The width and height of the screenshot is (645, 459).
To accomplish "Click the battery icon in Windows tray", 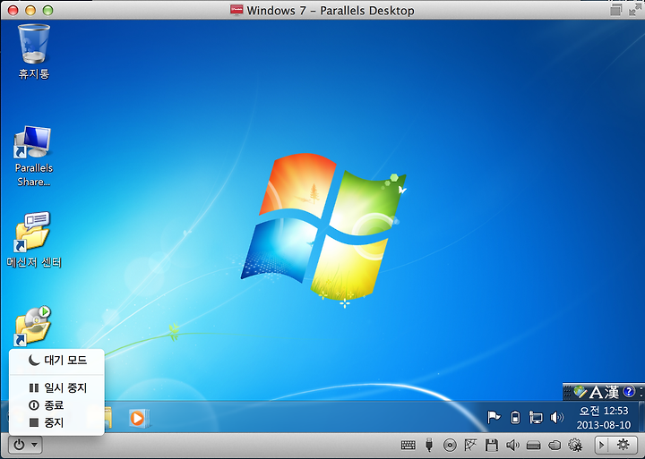I will [514, 418].
